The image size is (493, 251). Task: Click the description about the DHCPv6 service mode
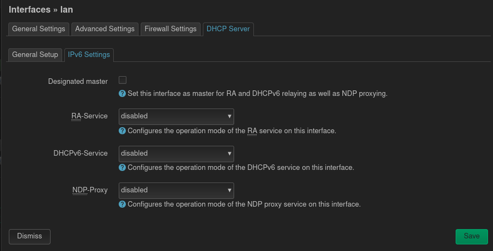[241, 168]
